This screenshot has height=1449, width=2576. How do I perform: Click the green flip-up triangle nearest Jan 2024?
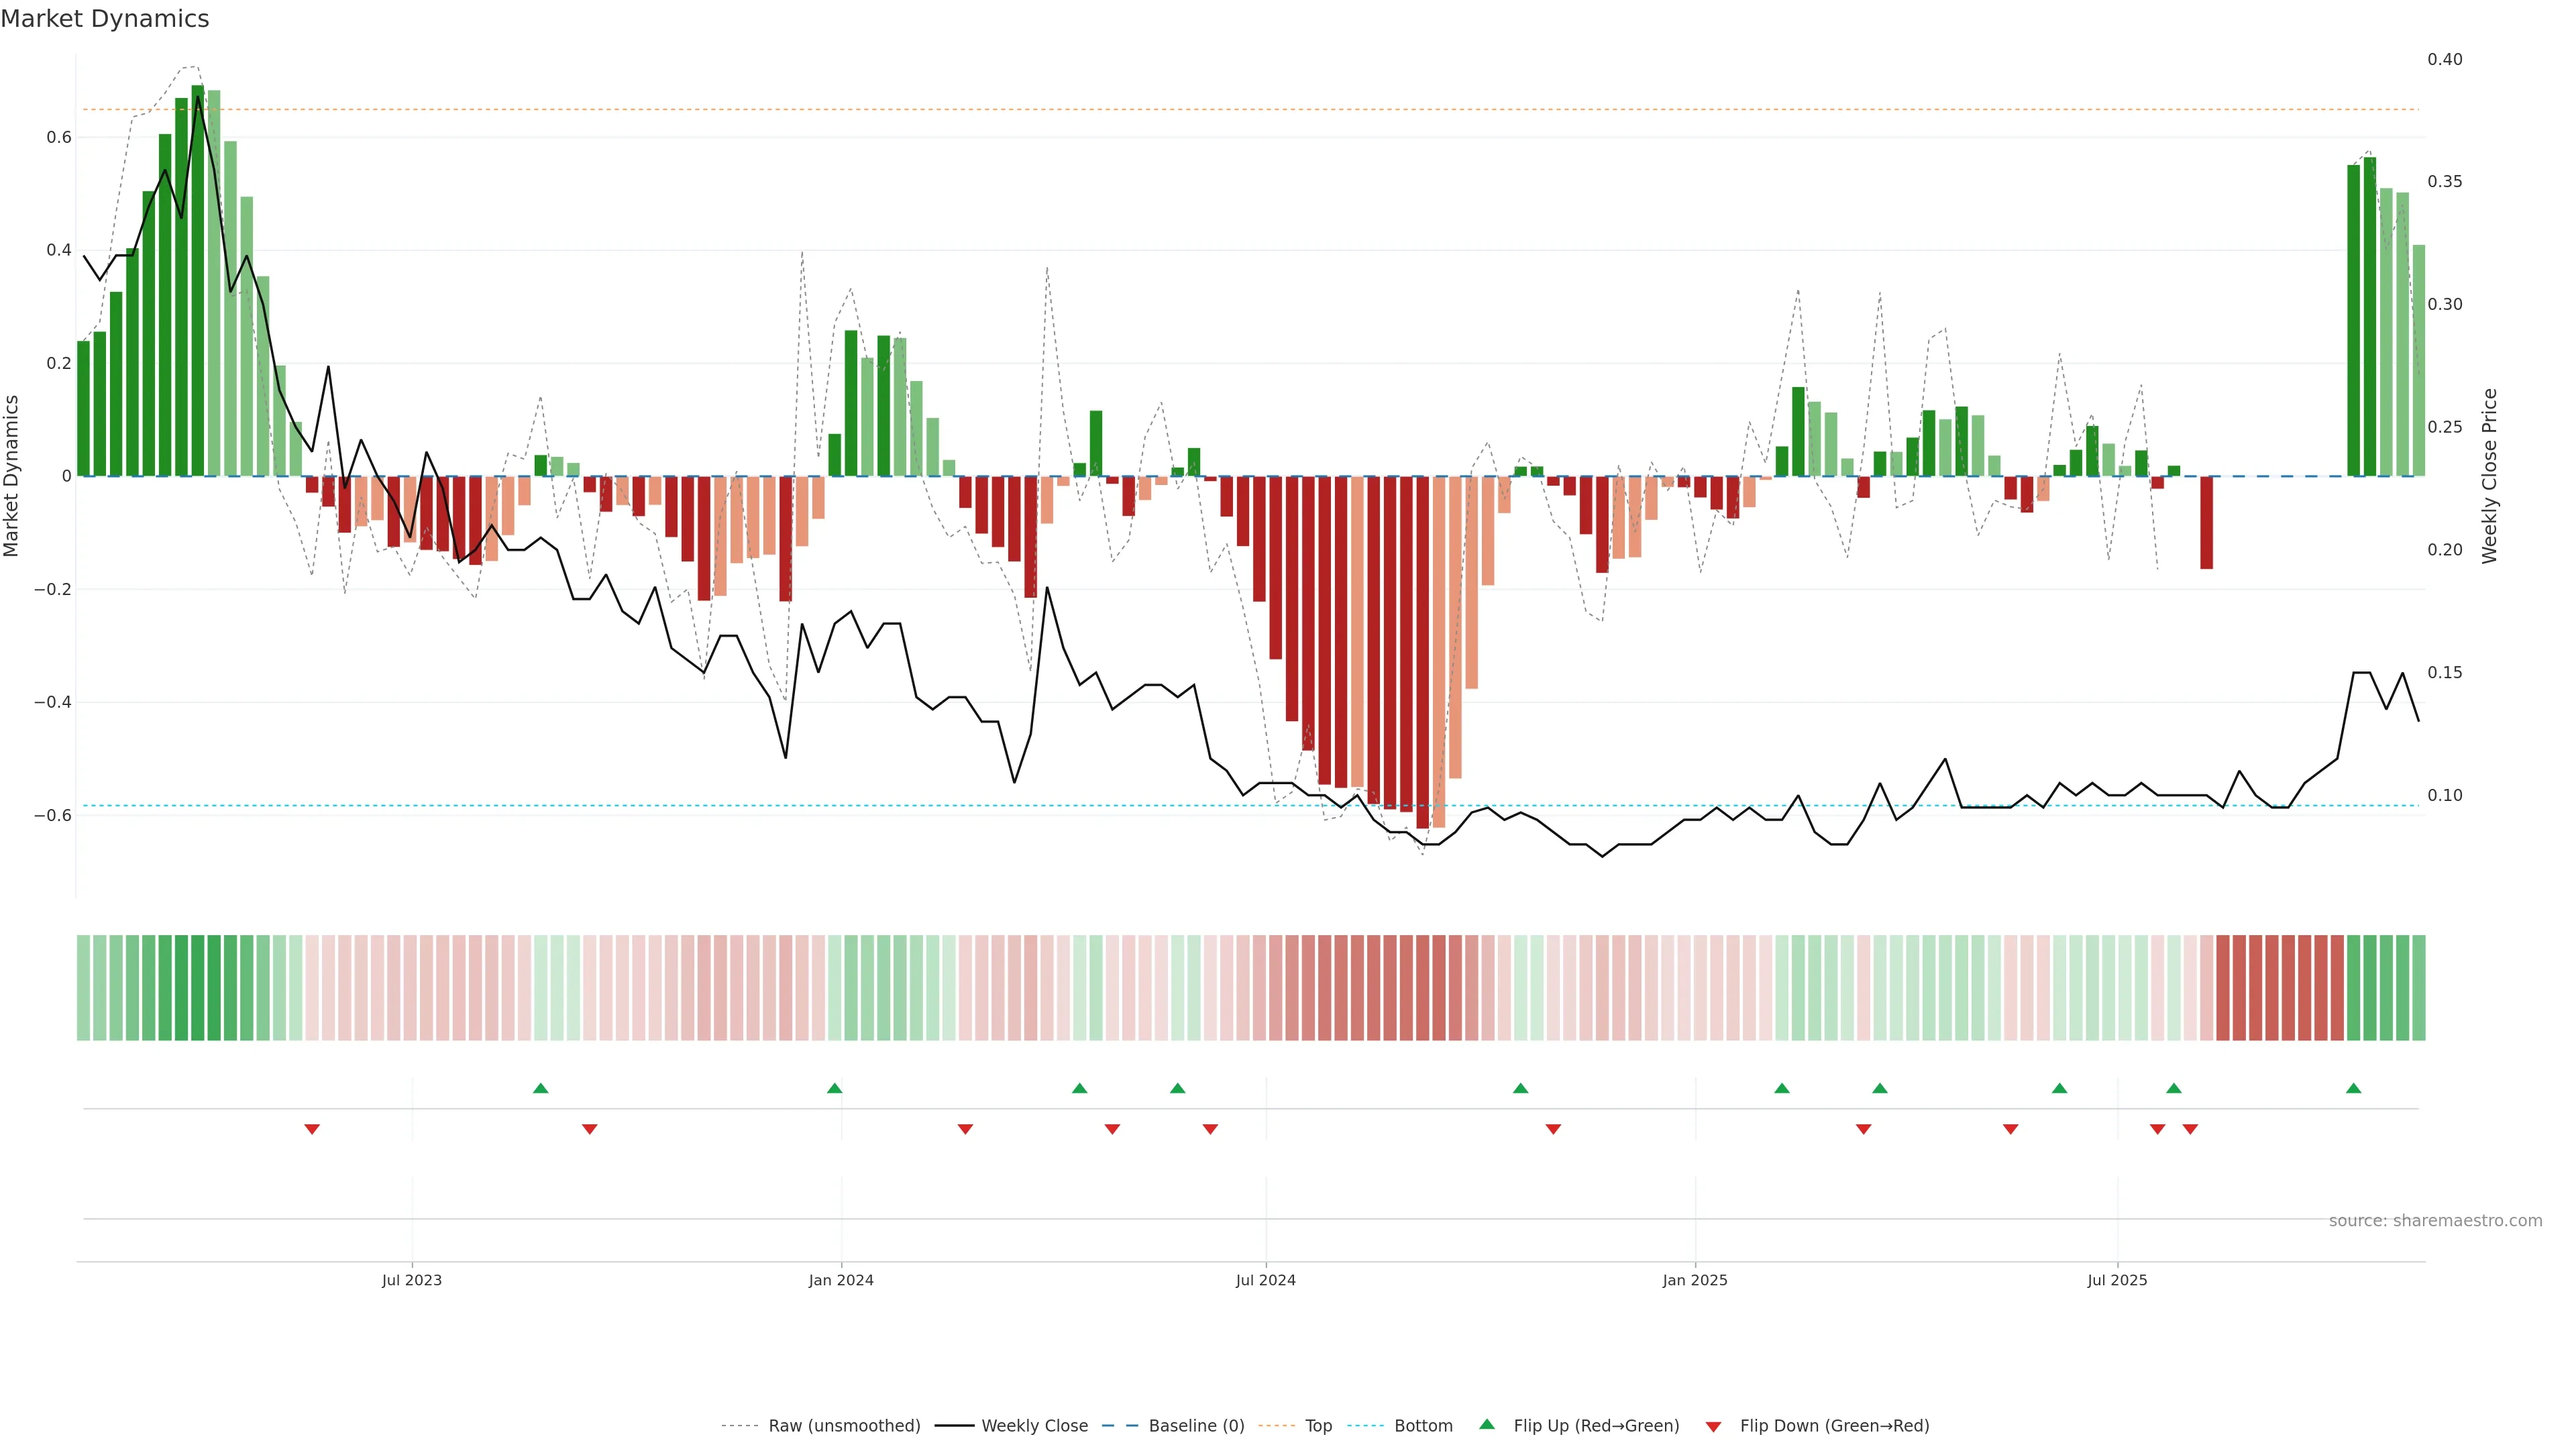pyautogui.click(x=835, y=1088)
